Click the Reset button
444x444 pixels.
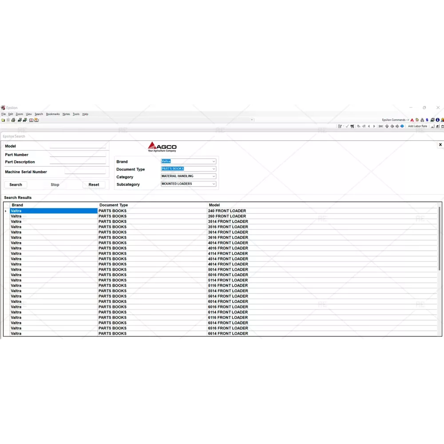click(94, 185)
